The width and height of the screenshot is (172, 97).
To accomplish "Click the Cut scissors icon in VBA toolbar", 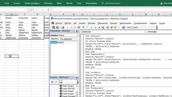I will [x=67, y=27].
